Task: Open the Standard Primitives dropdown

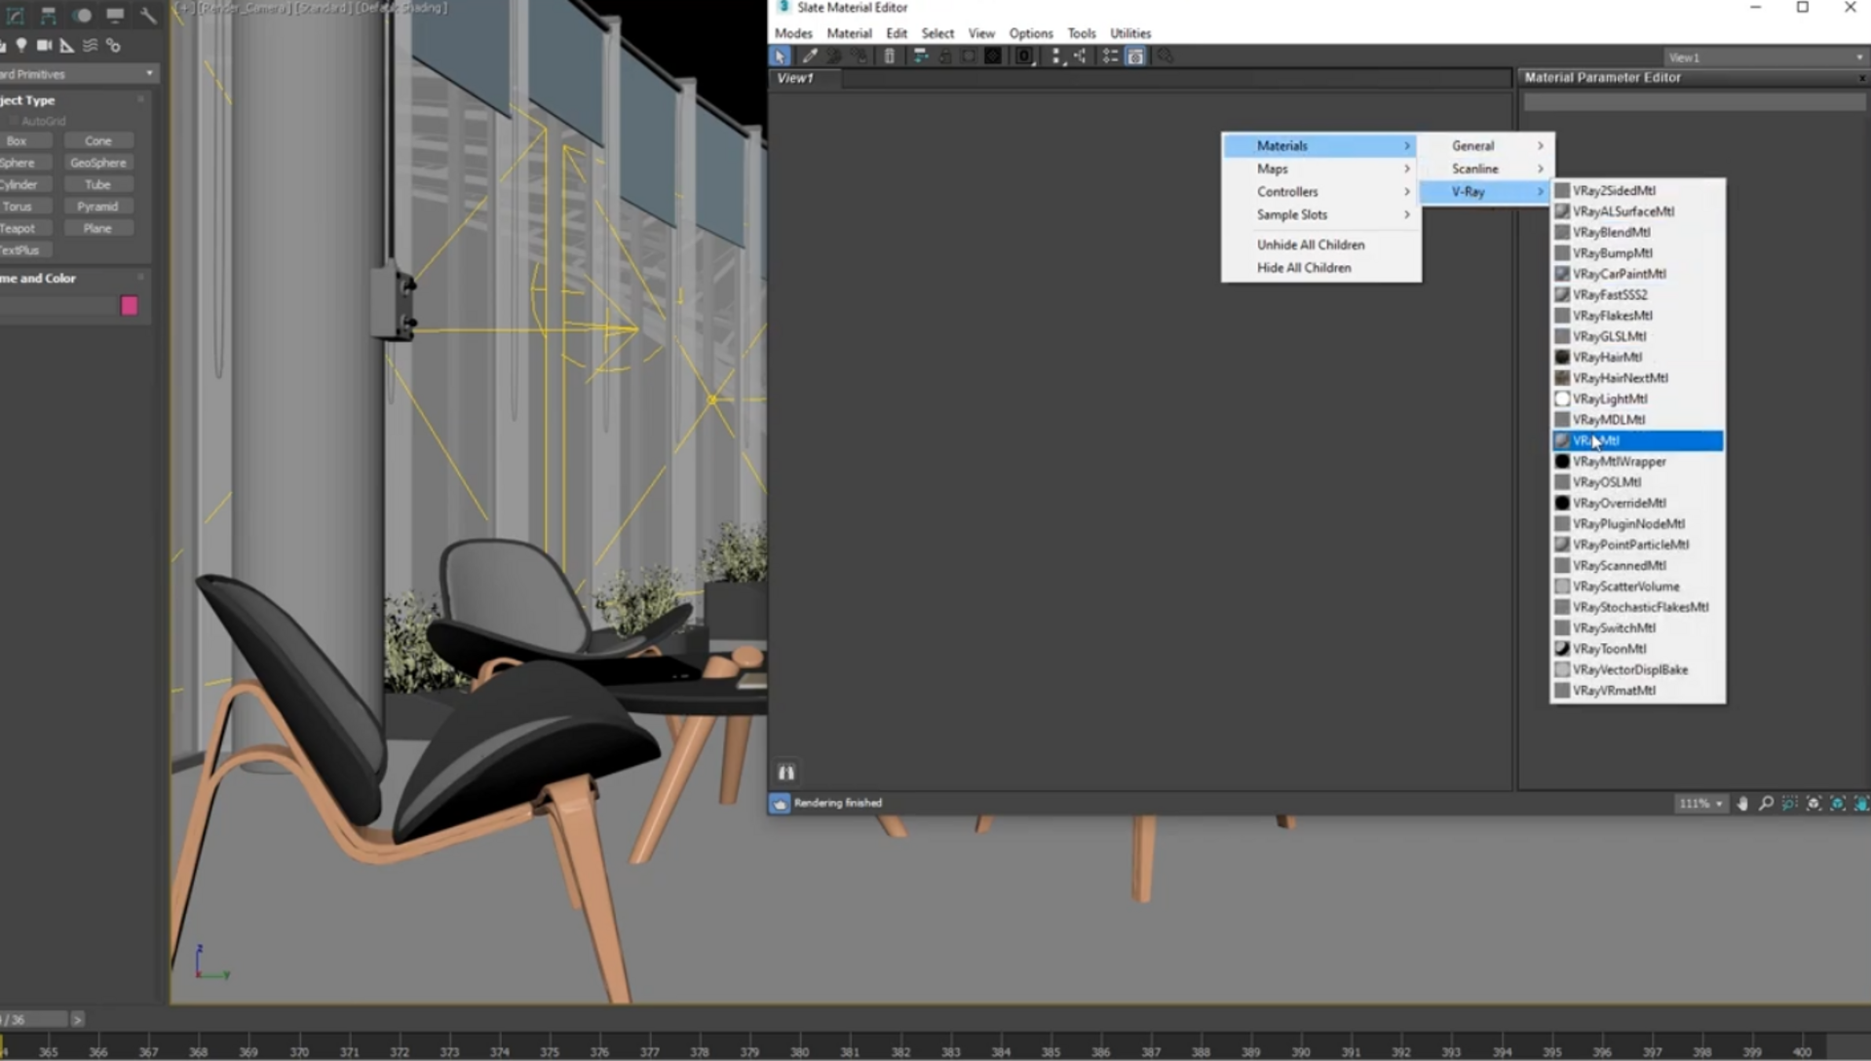Action: [x=76, y=73]
